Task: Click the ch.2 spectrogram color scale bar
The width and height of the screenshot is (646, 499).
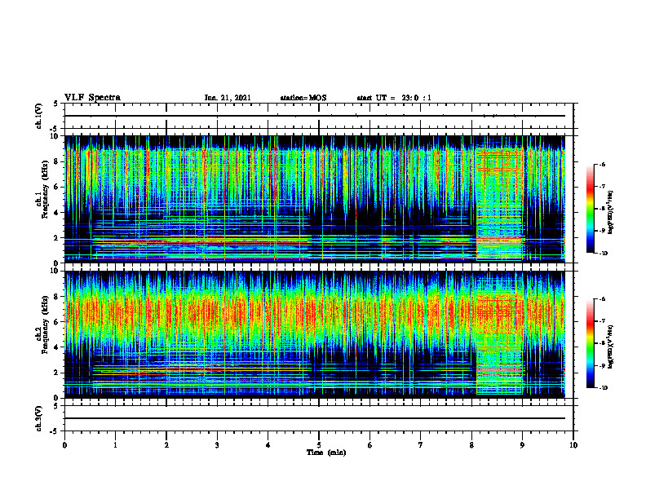Action: click(590, 343)
